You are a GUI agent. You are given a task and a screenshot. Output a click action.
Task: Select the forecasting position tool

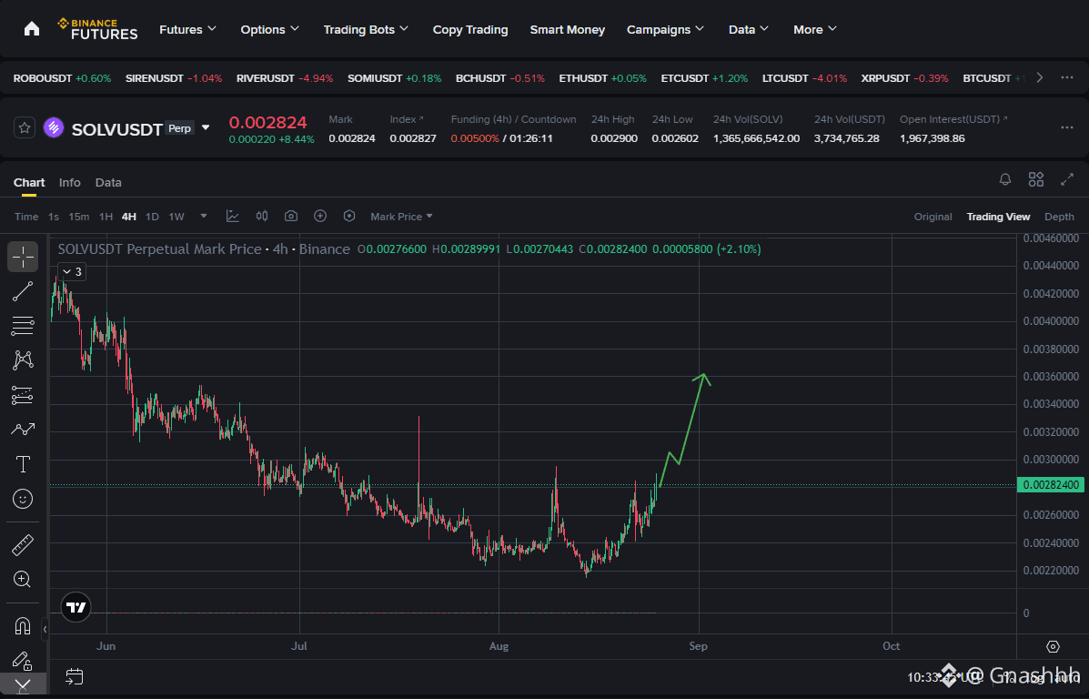click(23, 395)
